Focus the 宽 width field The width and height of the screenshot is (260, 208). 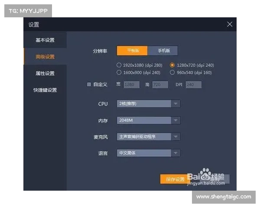132,84
